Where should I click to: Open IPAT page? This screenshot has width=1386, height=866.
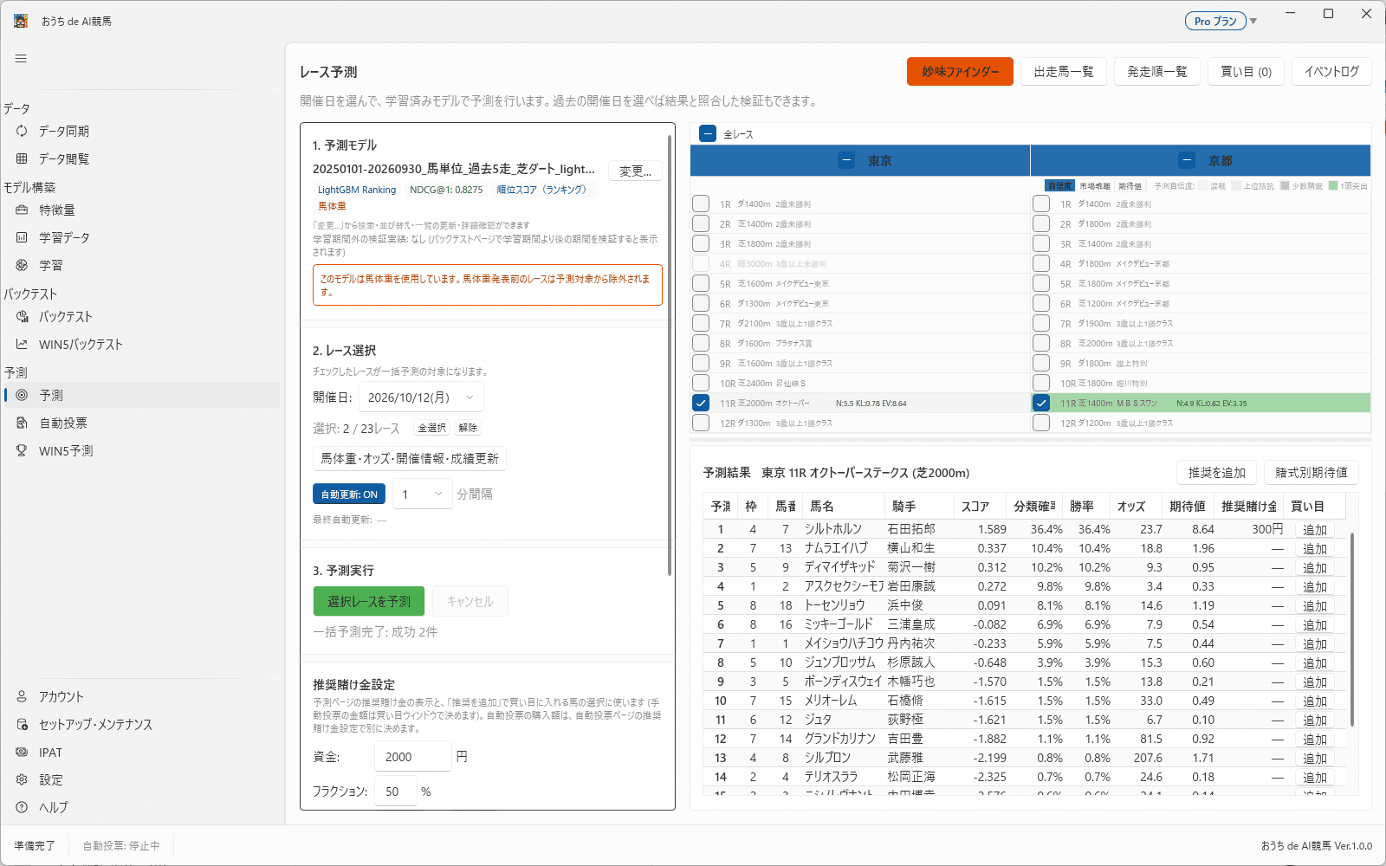pyautogui.click(x=140, y=753)
